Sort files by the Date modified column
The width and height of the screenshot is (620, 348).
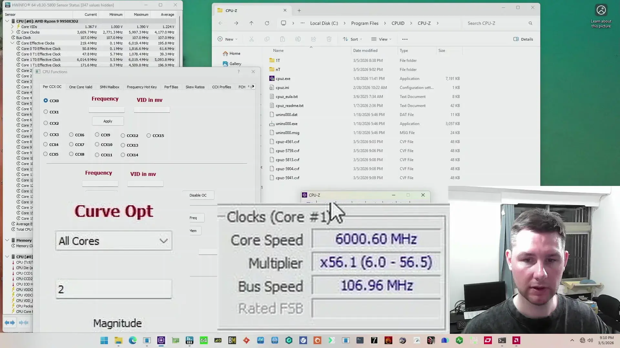(365, 51)
